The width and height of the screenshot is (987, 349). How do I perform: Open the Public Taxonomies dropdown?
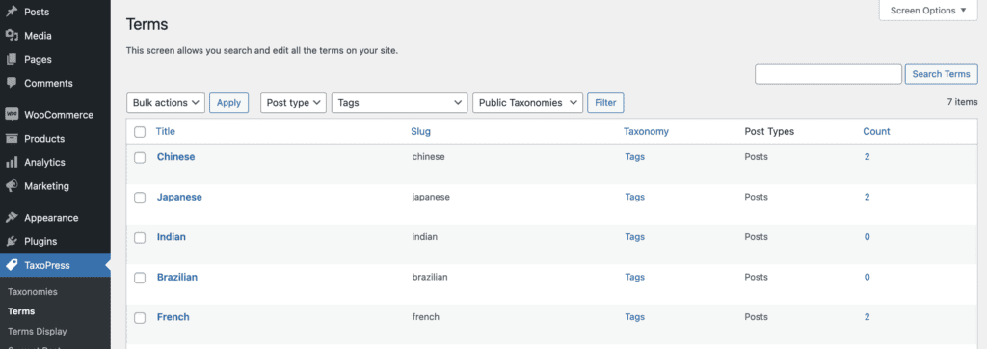coord(528,103)
